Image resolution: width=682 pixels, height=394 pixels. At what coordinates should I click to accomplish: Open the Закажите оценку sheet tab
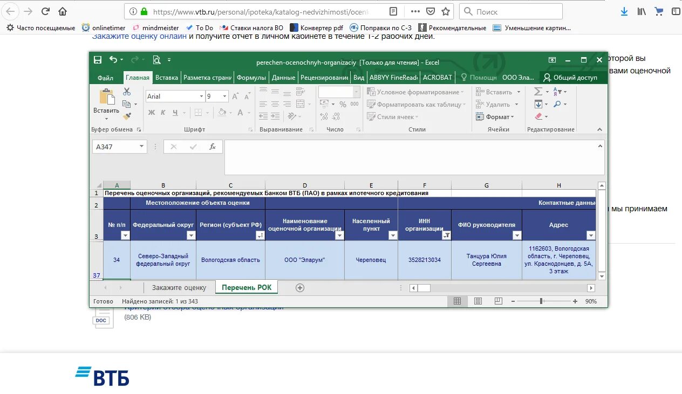[x=179, y=288]
